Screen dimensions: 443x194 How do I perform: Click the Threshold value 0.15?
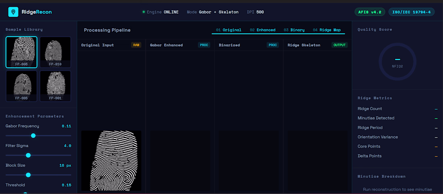(66, 185)
